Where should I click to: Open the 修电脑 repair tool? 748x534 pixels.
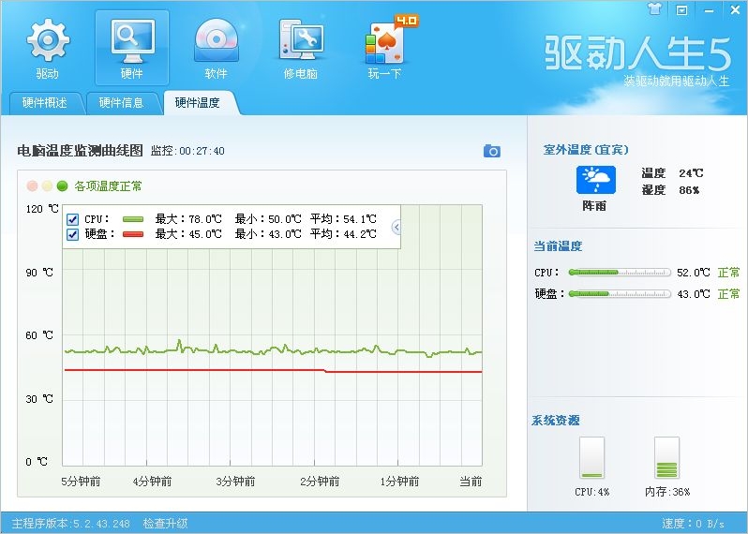click(300, 48)
